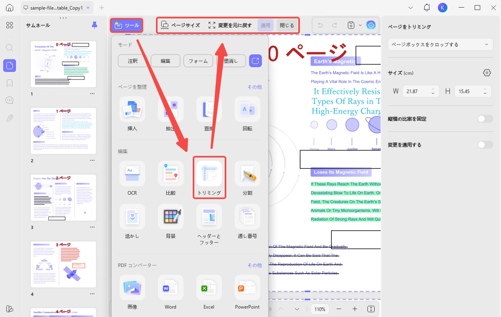Convert PDF to 画像 (Image)
The height and width of the screenshot is (317, 501).
click(x=132, y=287)
